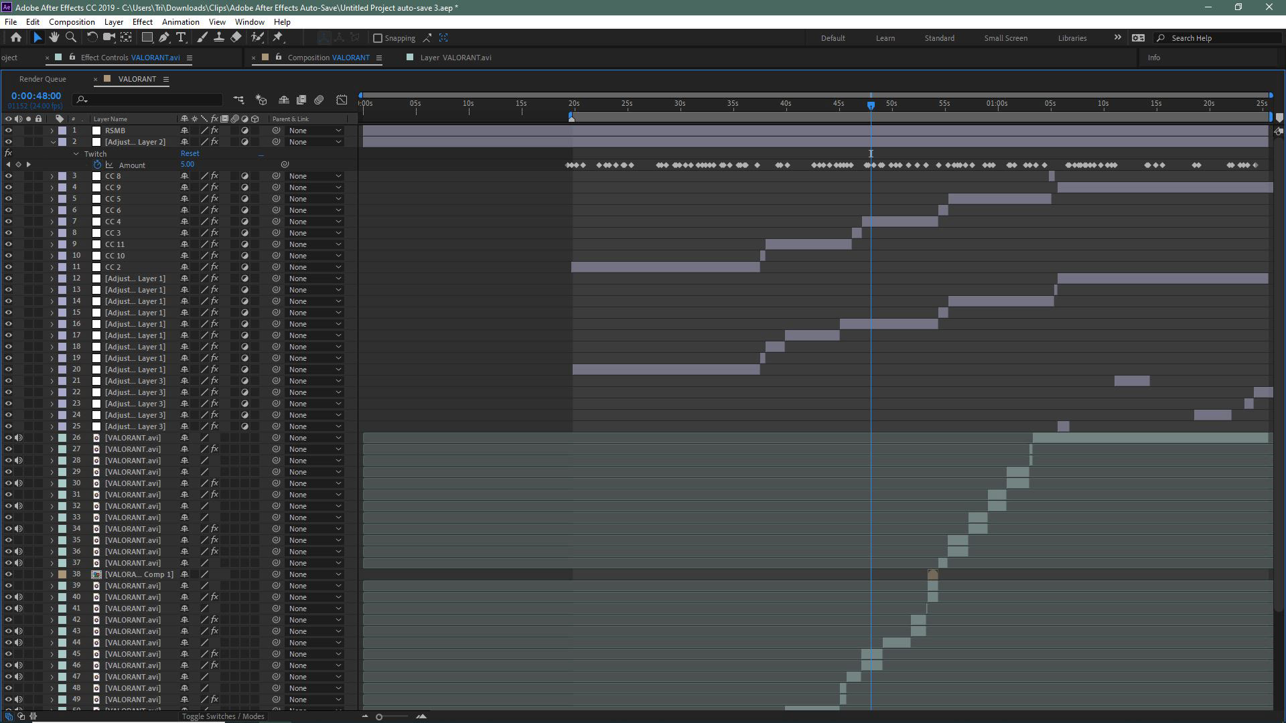Open the Graph Editor in timeline
Image resolution: width=1286 pixels, height=723 pixels.
[x=342, y=100]
